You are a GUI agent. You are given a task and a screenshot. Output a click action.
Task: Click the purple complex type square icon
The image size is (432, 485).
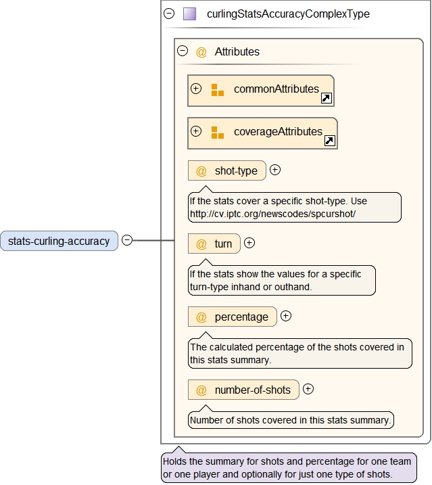(x=189, y=14)
